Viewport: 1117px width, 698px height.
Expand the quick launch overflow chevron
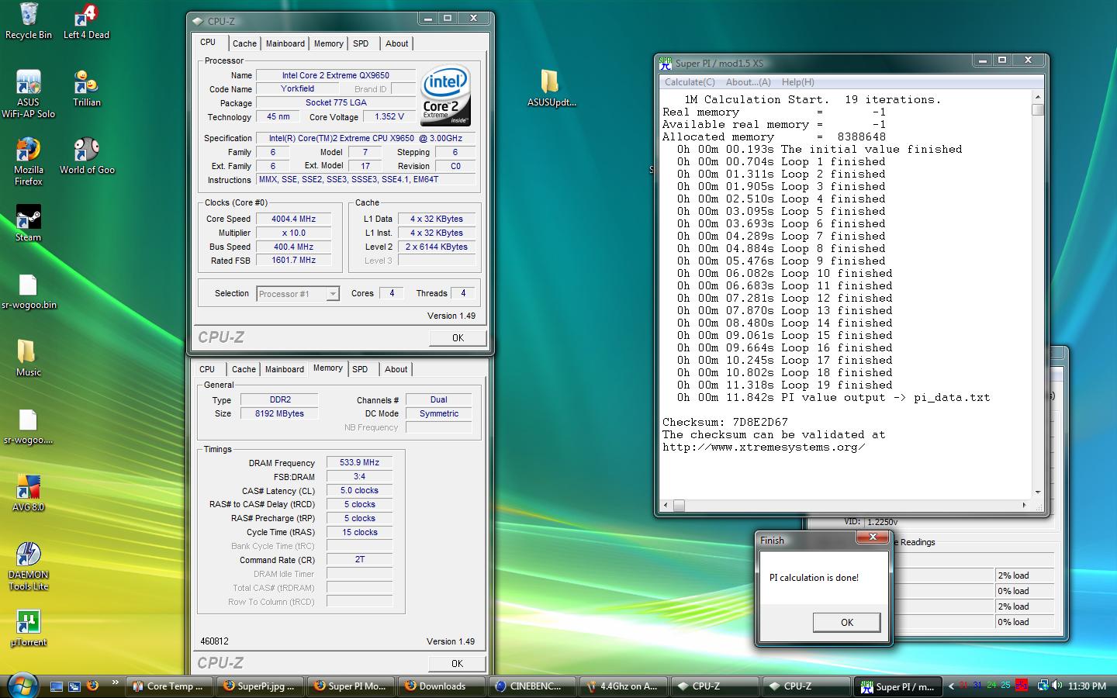pyautogui.click(x=115, y=682)
